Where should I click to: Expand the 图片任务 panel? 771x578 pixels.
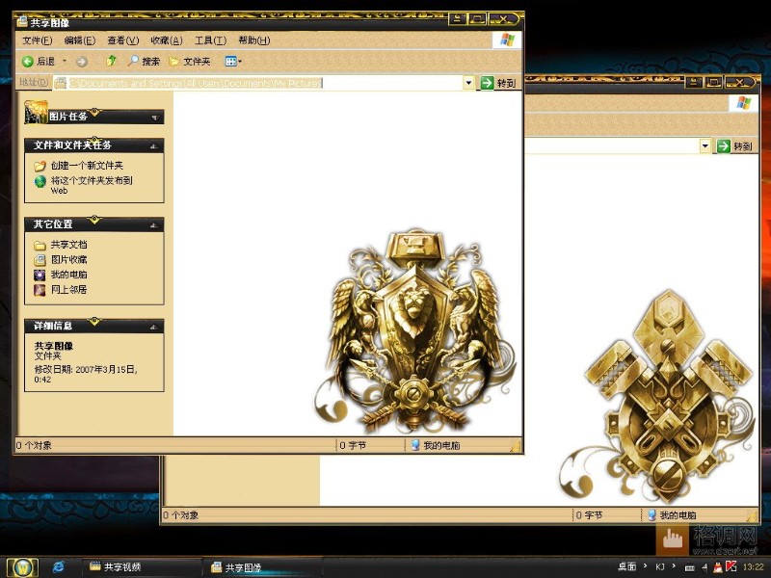154,118
